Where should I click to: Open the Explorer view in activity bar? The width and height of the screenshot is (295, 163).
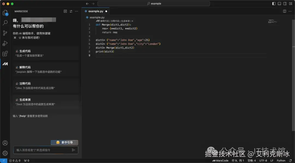[5, 13]
